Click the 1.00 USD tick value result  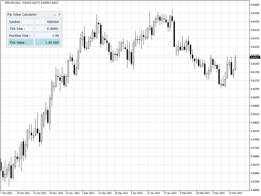coord(48,42)
